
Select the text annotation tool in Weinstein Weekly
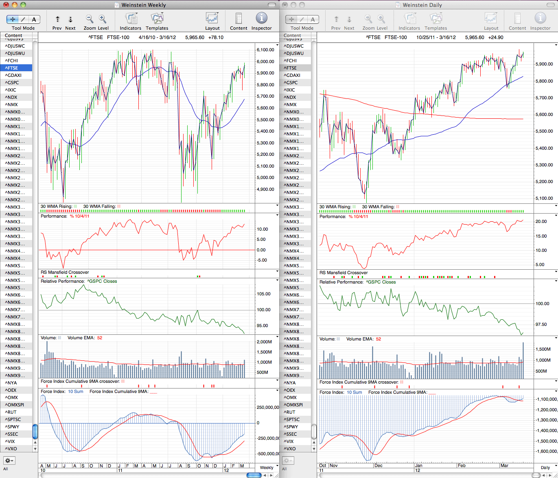[x=34, y=19]
